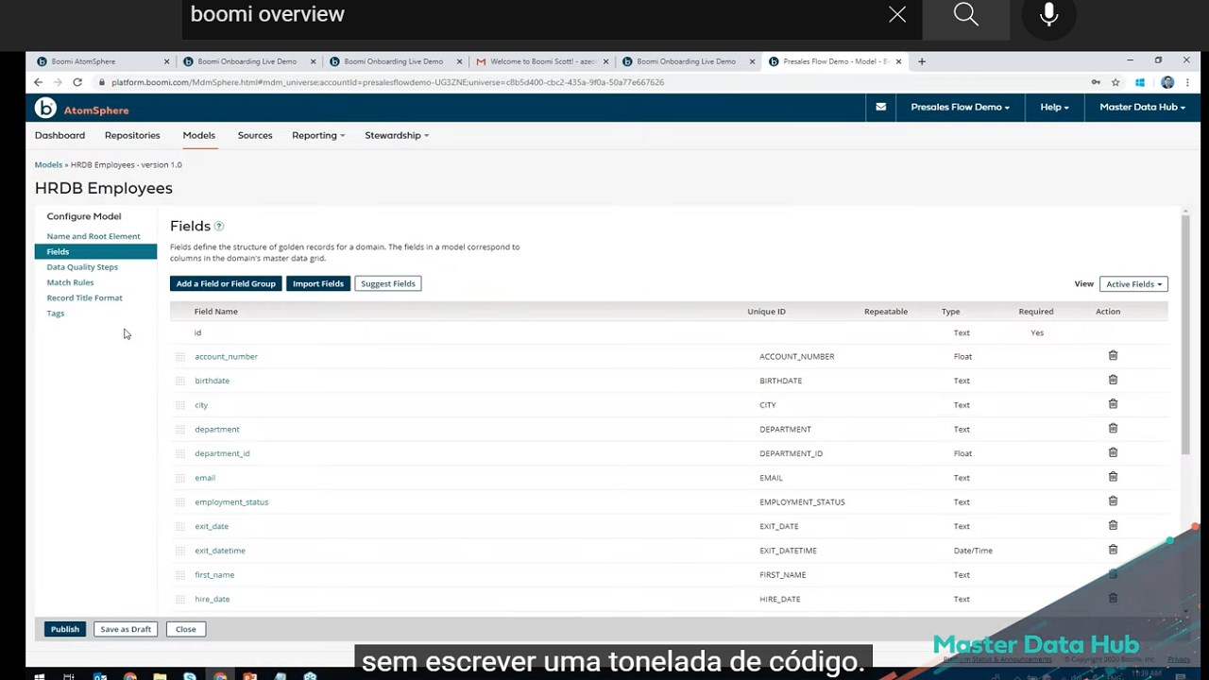Close the Presales Flow Demo browser tab
The height and width of the screenshot is (680, 1209).
(x=898, y=61)
